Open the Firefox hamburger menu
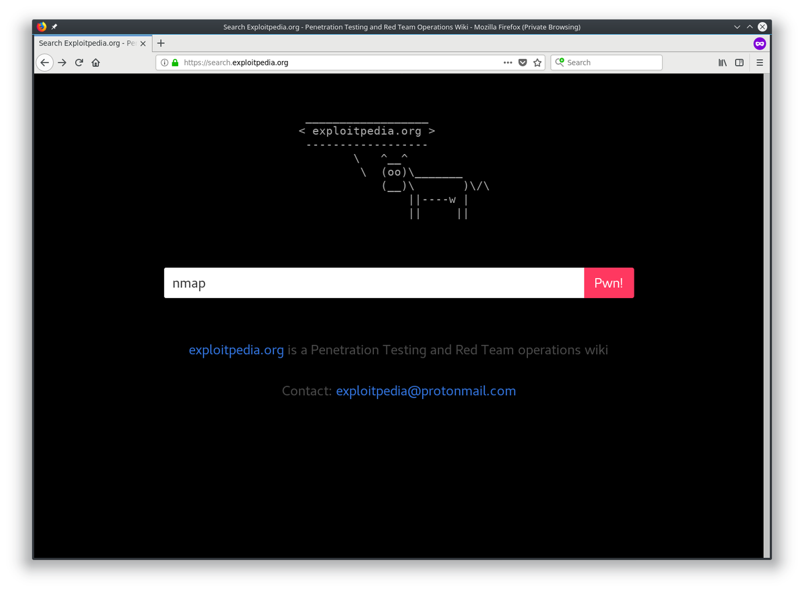804x592 pixels. pos(760,62)
